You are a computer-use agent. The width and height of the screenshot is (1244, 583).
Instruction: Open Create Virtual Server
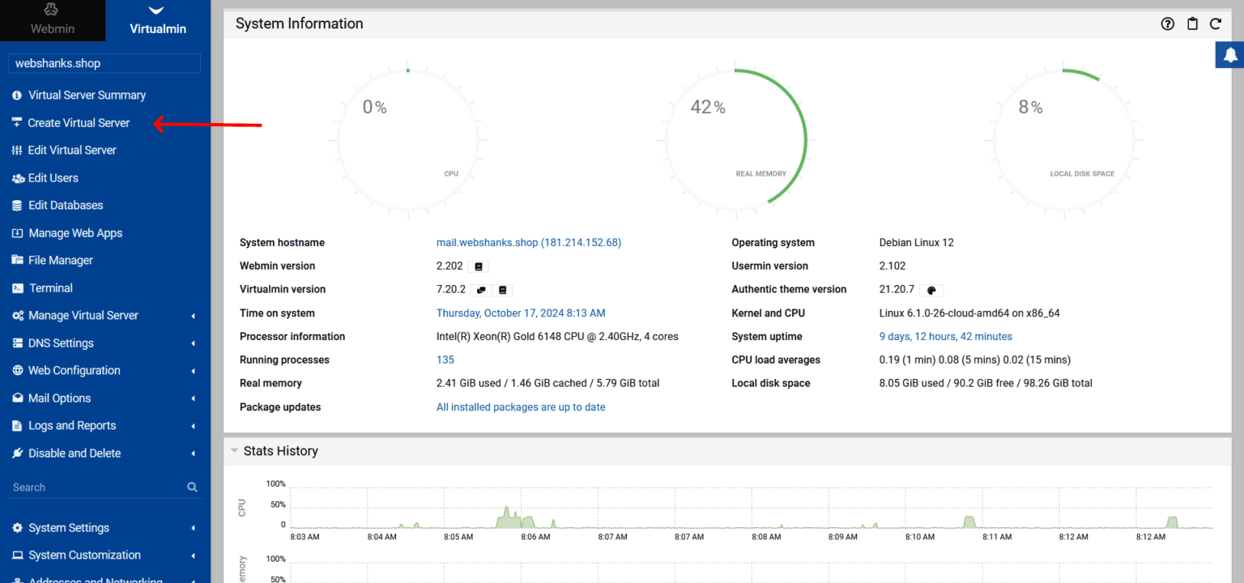[x=79, y=122]
